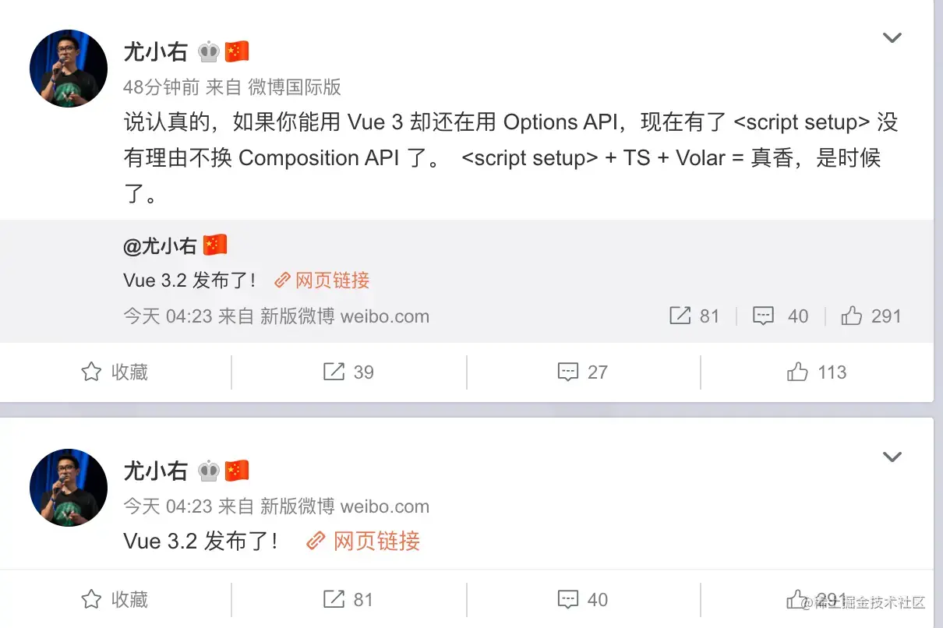Click the crown badge next to the first username
This screenshot has width=943, height=628.
click(208, 52)
